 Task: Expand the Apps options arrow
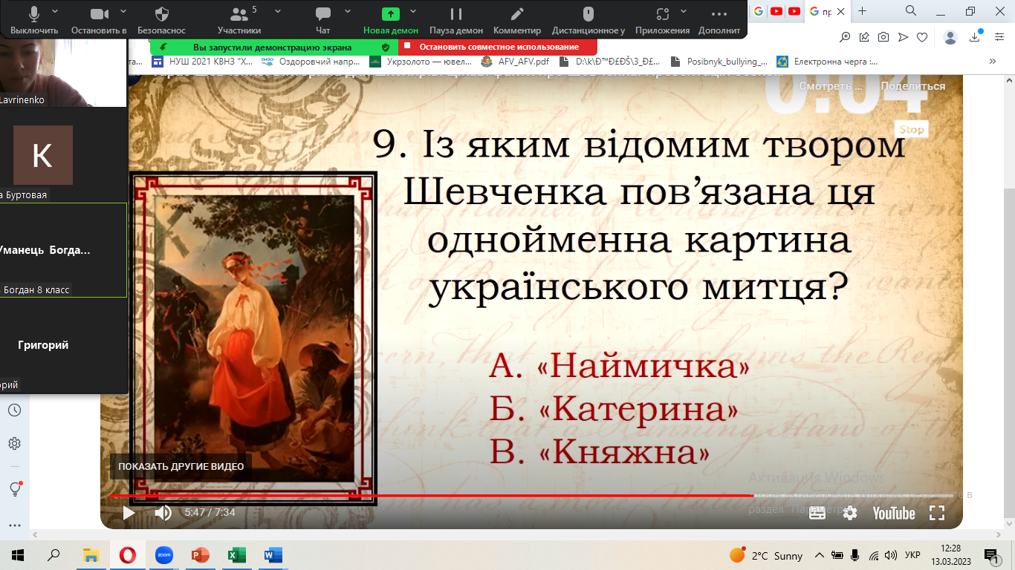684,11
